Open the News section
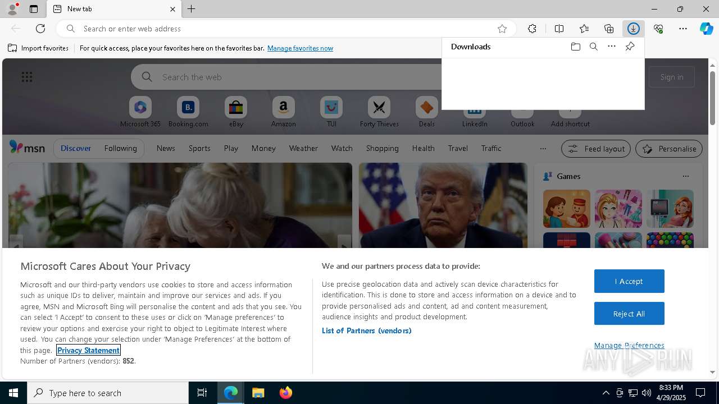The width and height of the screenshot is (719, 404). [x=166, y=148]
